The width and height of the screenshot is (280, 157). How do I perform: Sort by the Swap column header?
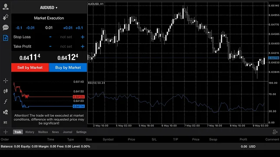click(213, 139)
